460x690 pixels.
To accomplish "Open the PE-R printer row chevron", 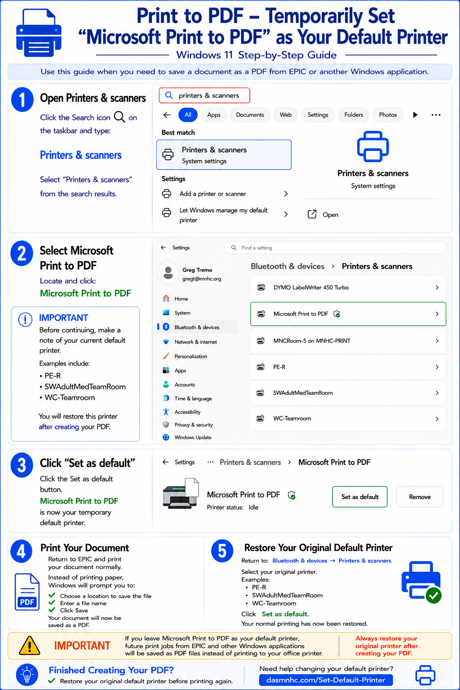I will (x=437, y=367).
